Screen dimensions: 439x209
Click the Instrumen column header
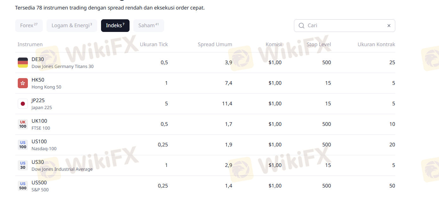[30, 45]
